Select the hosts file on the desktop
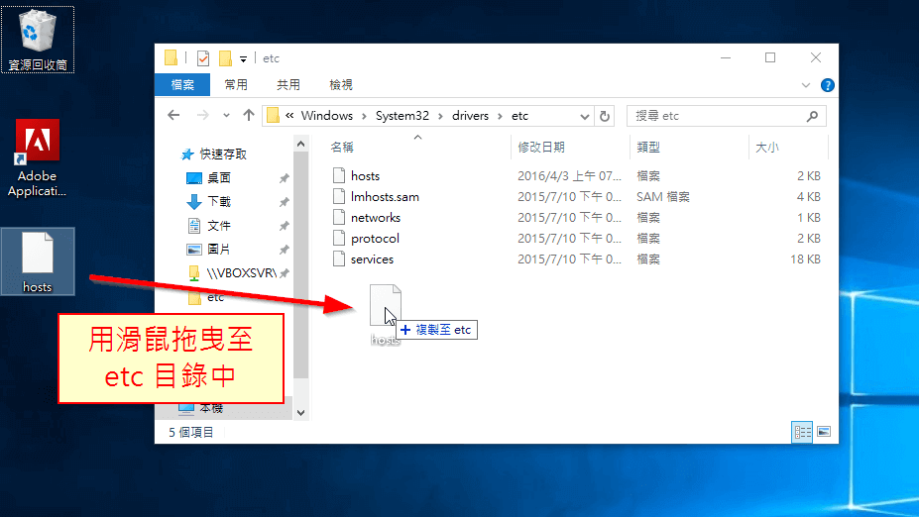 click(38, 261)
